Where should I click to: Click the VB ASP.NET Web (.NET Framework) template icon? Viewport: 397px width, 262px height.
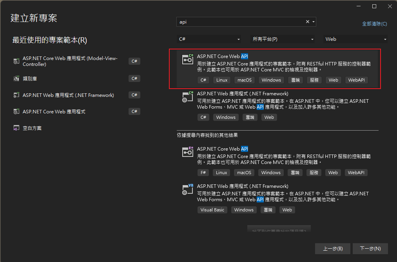tap(188, 189)
